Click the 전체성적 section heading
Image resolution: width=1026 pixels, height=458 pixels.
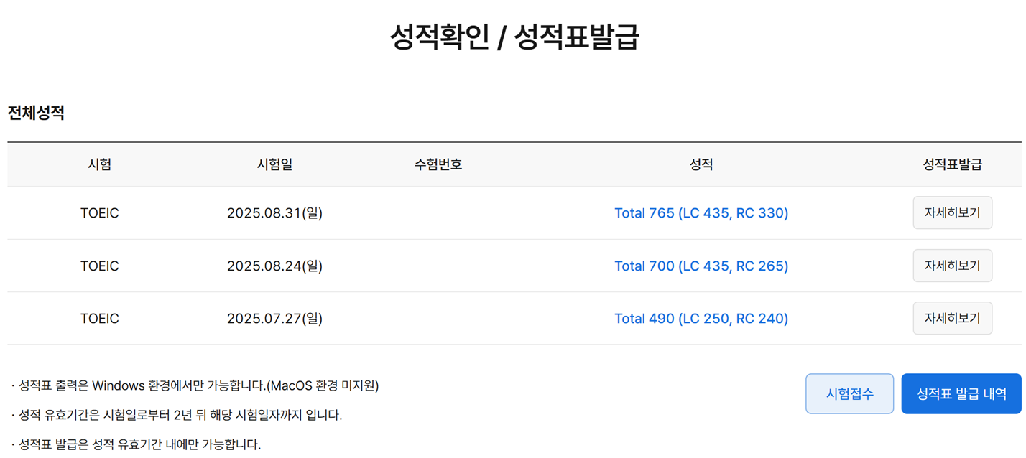36,113
